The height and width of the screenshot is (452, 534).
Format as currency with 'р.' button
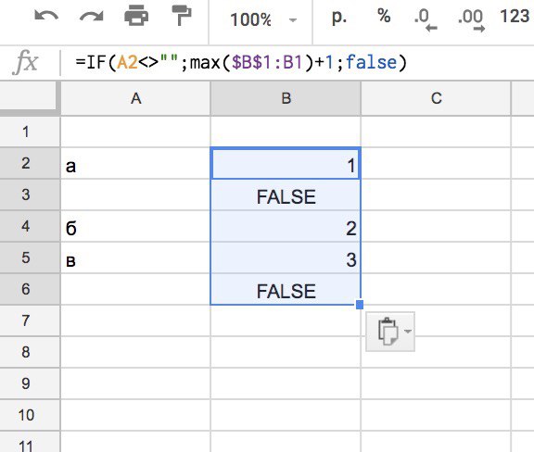pos(339,17)
